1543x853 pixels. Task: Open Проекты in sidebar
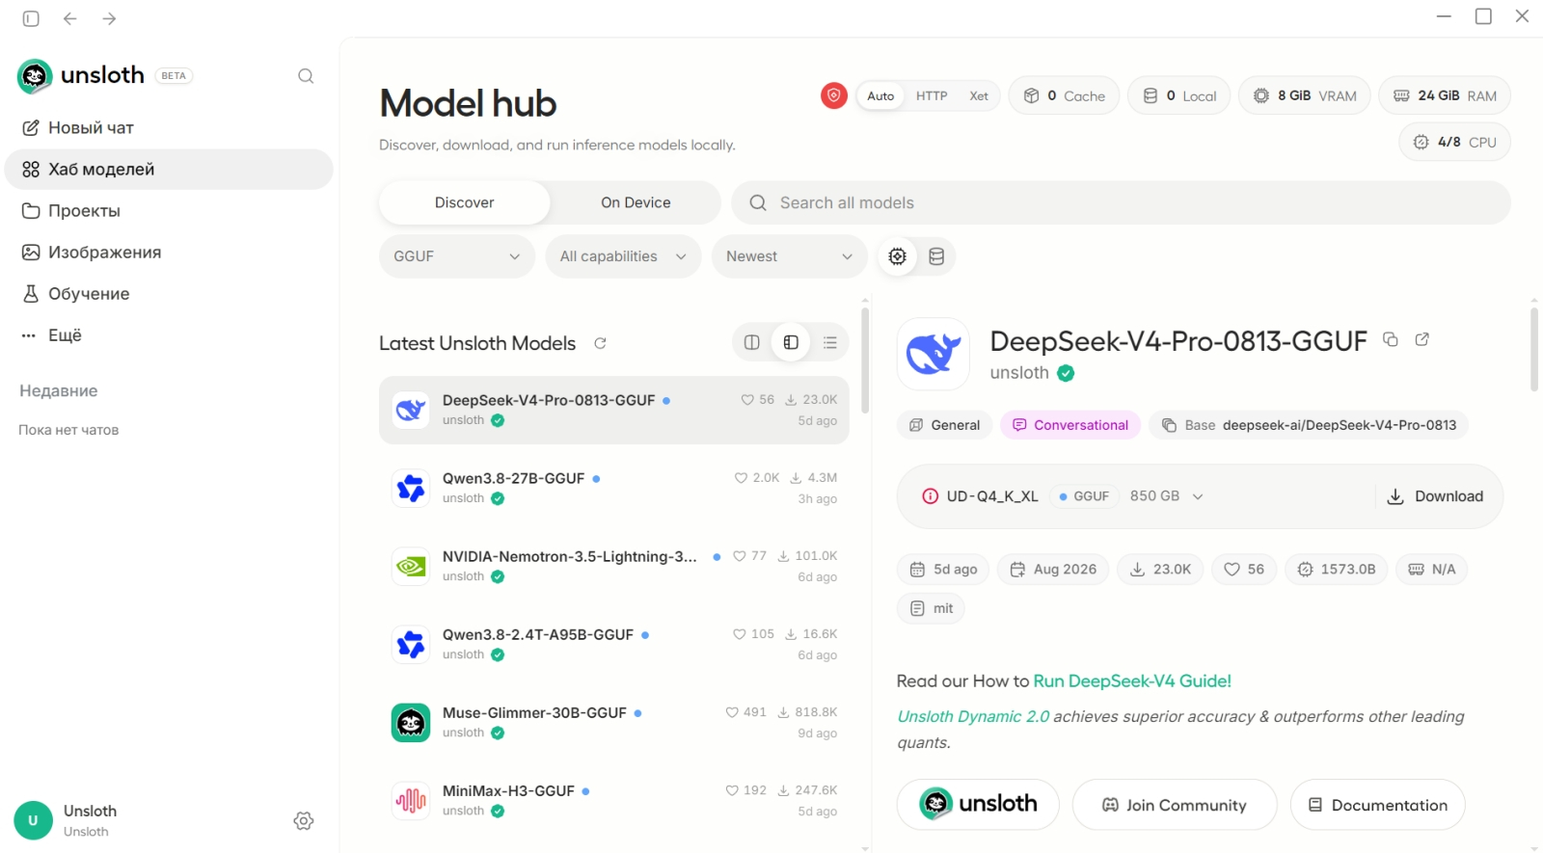(x=169, y=211)
